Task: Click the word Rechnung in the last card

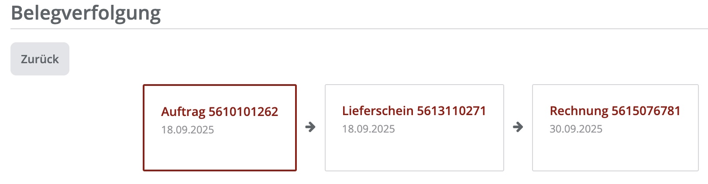Action: [x=579, y=111]
